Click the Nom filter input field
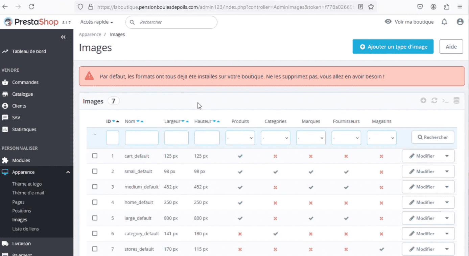 coord(142,138)
